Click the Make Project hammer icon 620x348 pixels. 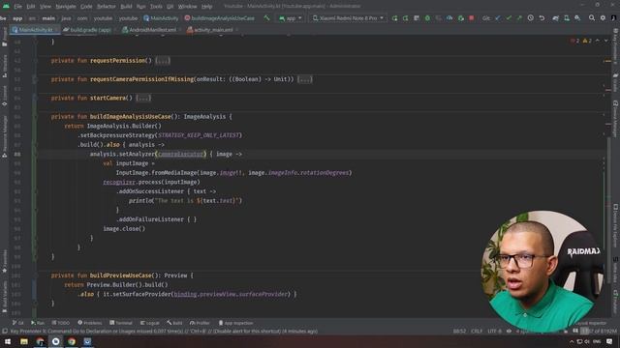coord(267,18)
